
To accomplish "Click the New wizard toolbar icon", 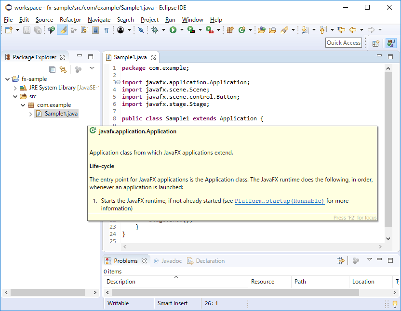I will tap(9, 30).
